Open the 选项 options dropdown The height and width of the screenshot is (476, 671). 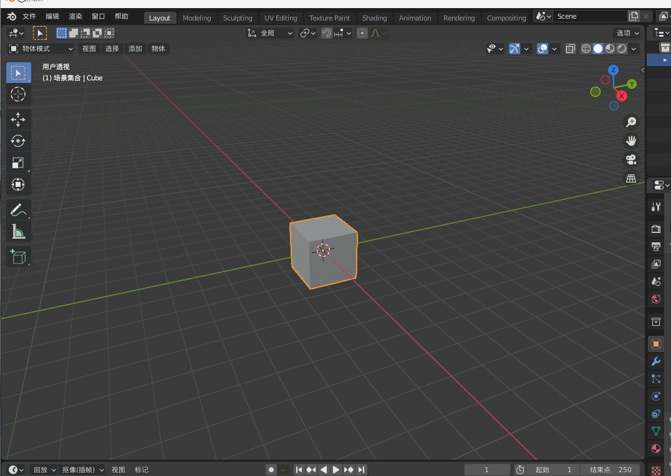pyautogui.click(x=627, y=33)
